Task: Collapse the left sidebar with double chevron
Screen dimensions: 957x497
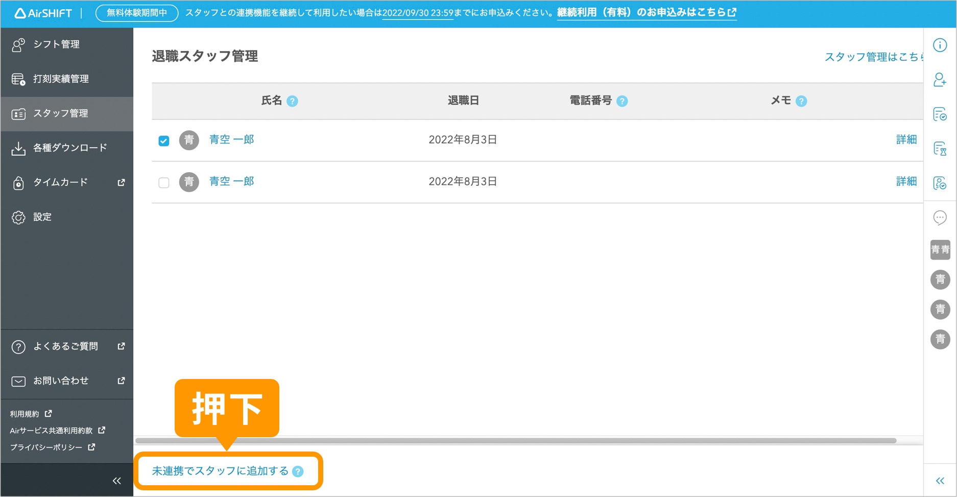Action: [x=117, y=481]
